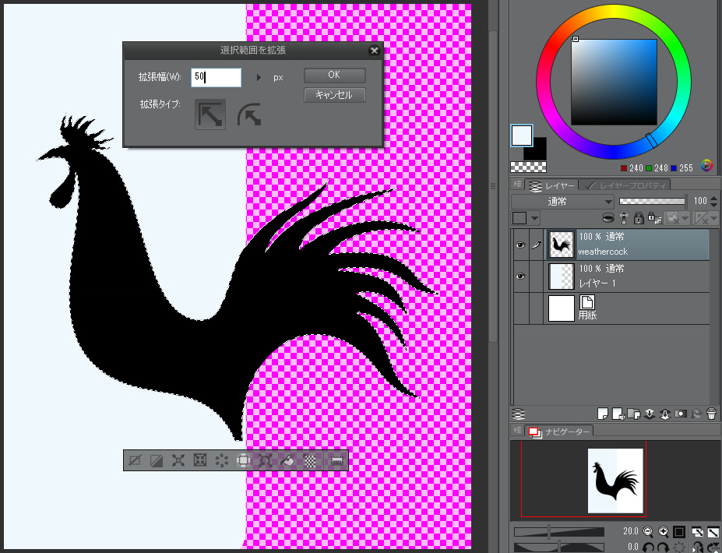Create a new raster layer

click(603, 414)
